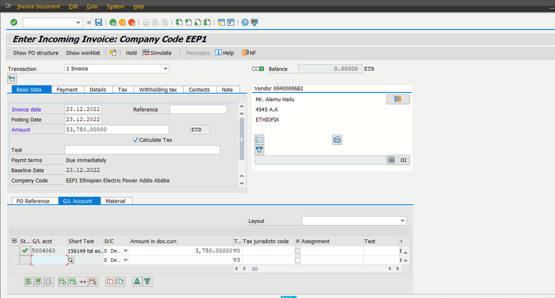Click the header Text input field

(142, 150)
